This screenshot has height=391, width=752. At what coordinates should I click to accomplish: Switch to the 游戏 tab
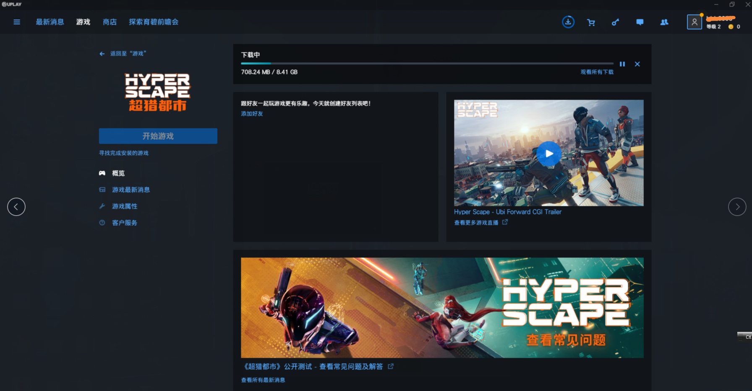(x=83, y=22)
